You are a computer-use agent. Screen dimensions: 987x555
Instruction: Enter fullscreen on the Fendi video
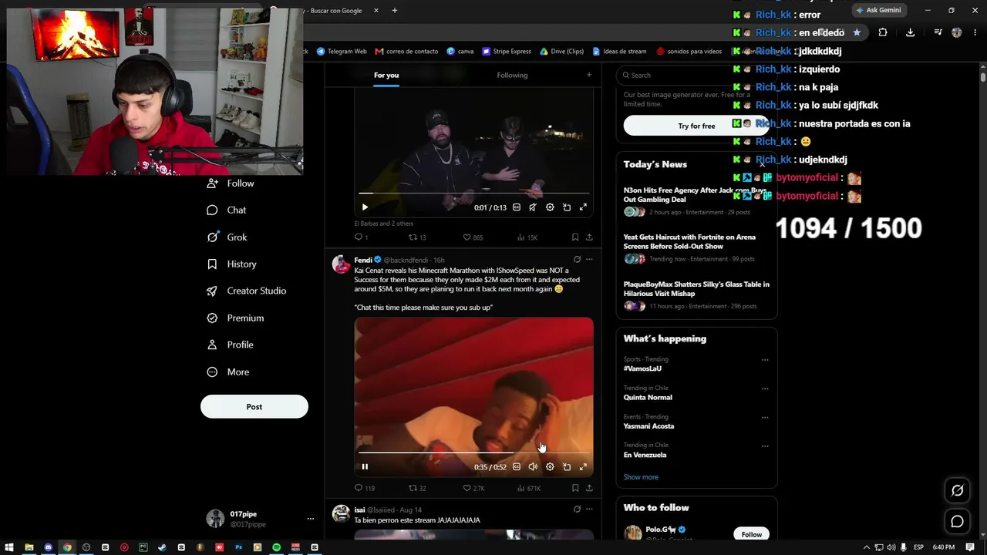pos(583,467)
